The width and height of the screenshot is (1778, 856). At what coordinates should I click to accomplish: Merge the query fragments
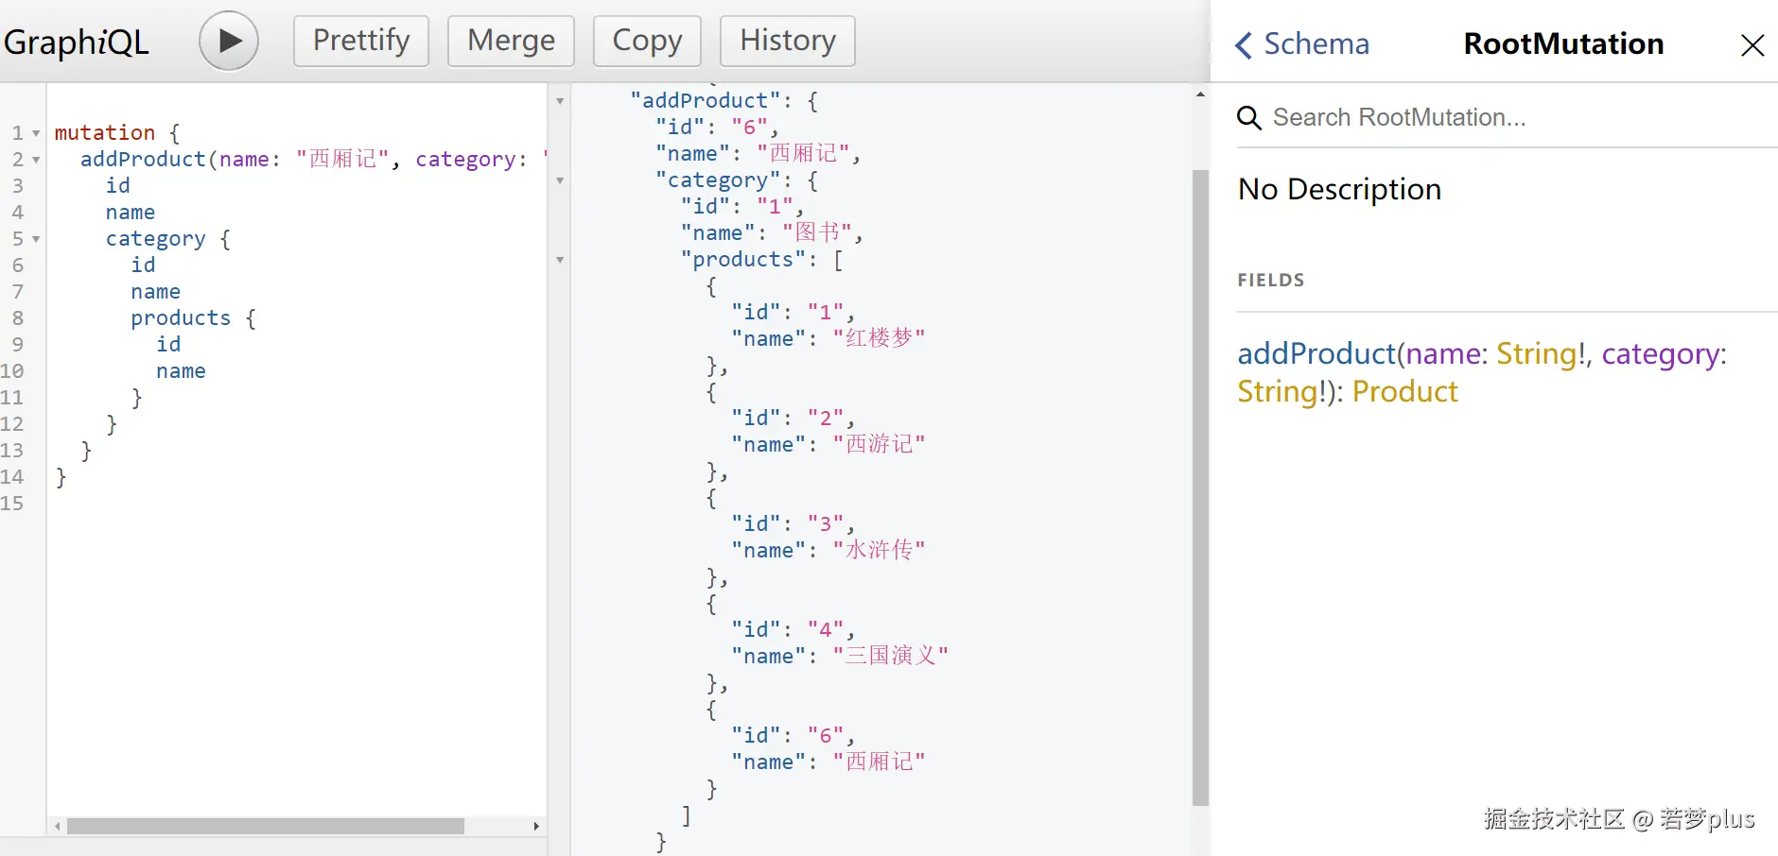(510, 41)
